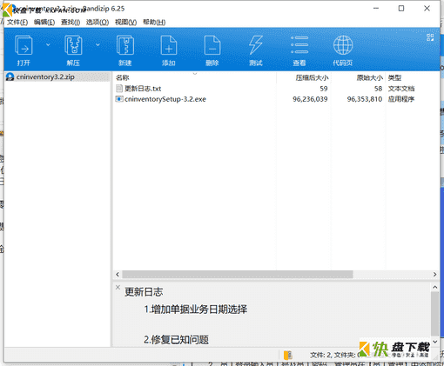444x366 pixels.
Task: Click the preview pane vertical scrollbar thumb
Action: coord(434,314)
